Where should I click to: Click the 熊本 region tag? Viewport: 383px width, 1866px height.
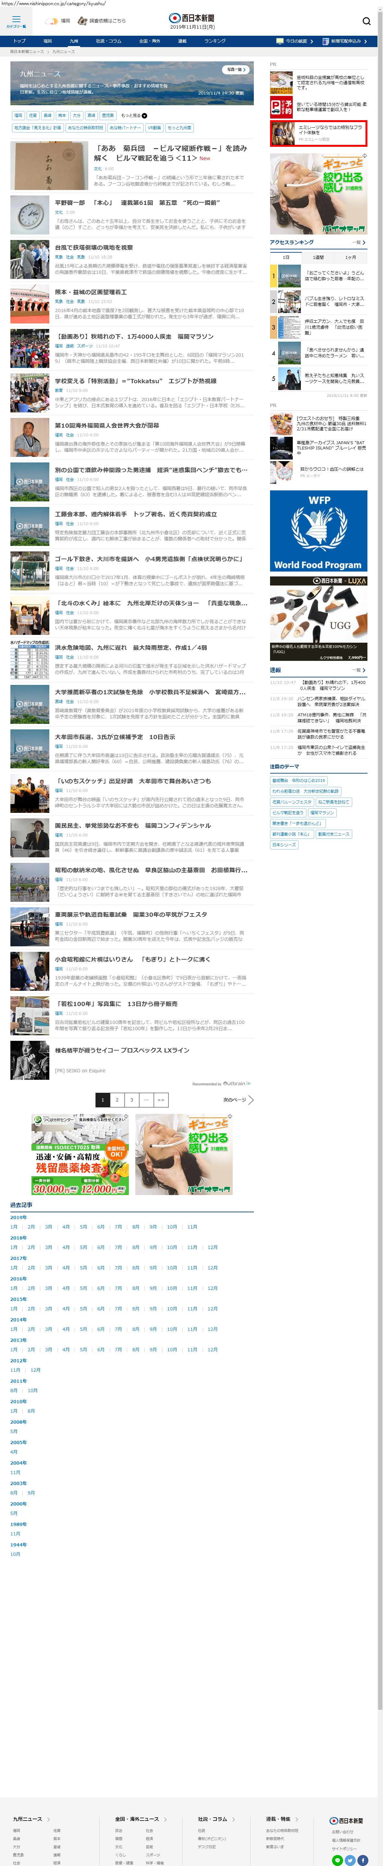62,115
